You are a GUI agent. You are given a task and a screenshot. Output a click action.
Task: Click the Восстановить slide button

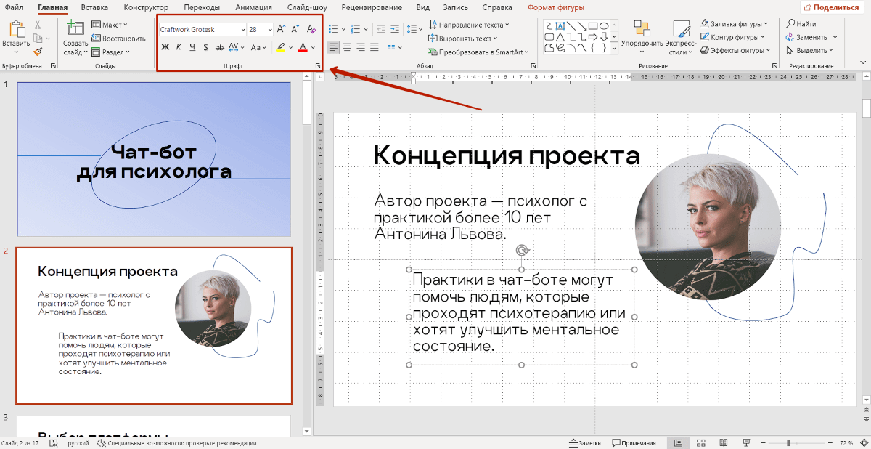118,39
